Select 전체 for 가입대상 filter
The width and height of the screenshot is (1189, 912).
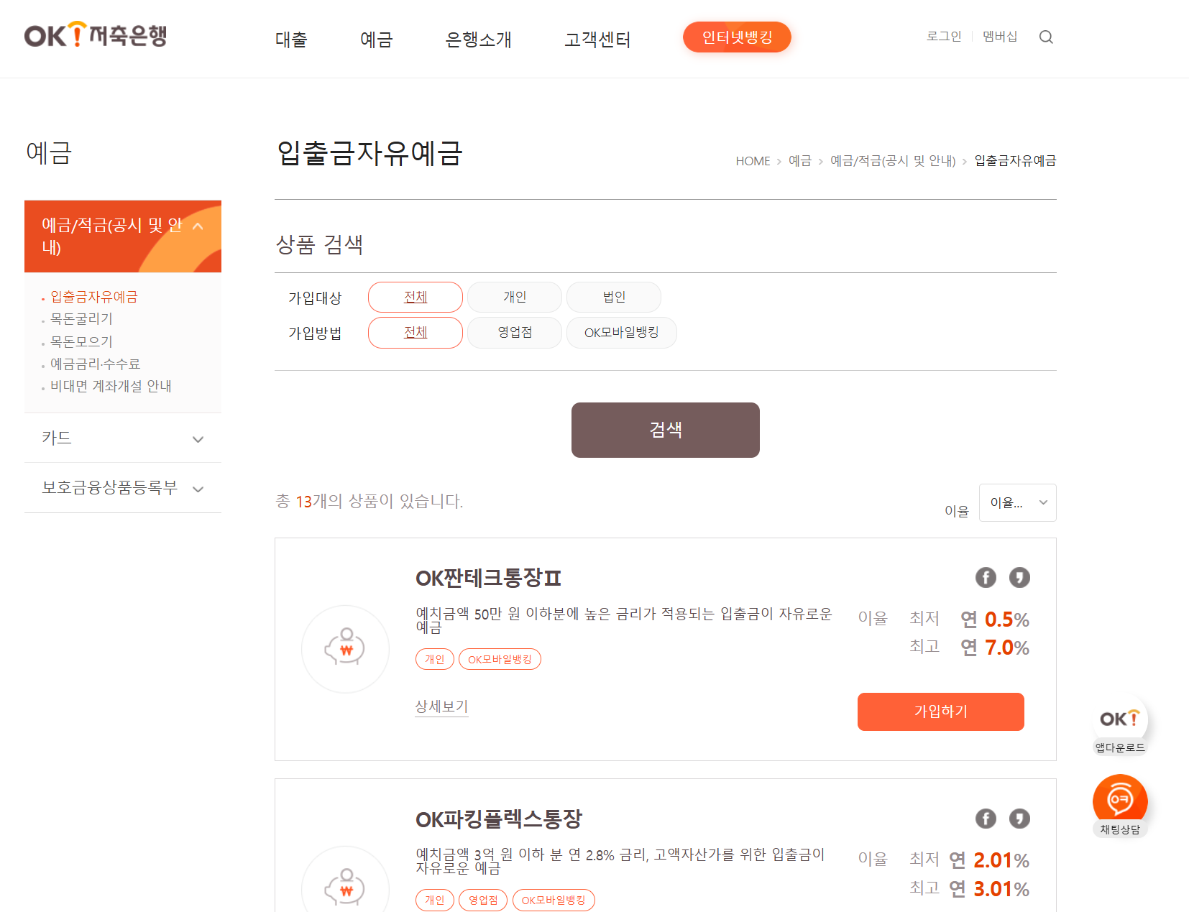point(416,297)
